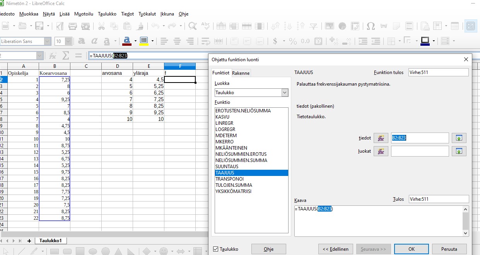This screenshot has width=480, height=255.
Task: Click the Peruuta cancel button
Action: [449, 249]
